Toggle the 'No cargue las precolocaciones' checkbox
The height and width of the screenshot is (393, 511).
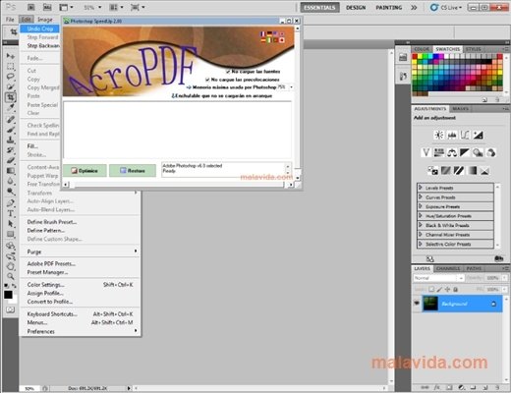207,80
